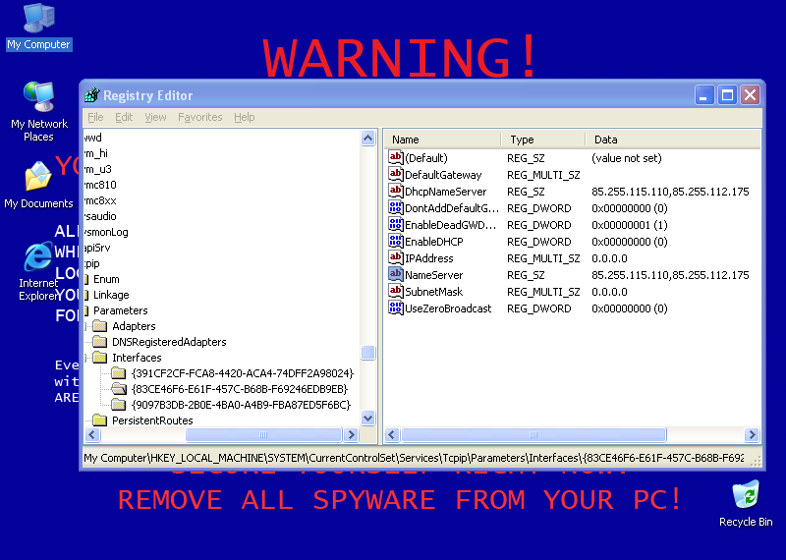
Task: Select the (Default) value icon
Action: [x=396, y=157]
